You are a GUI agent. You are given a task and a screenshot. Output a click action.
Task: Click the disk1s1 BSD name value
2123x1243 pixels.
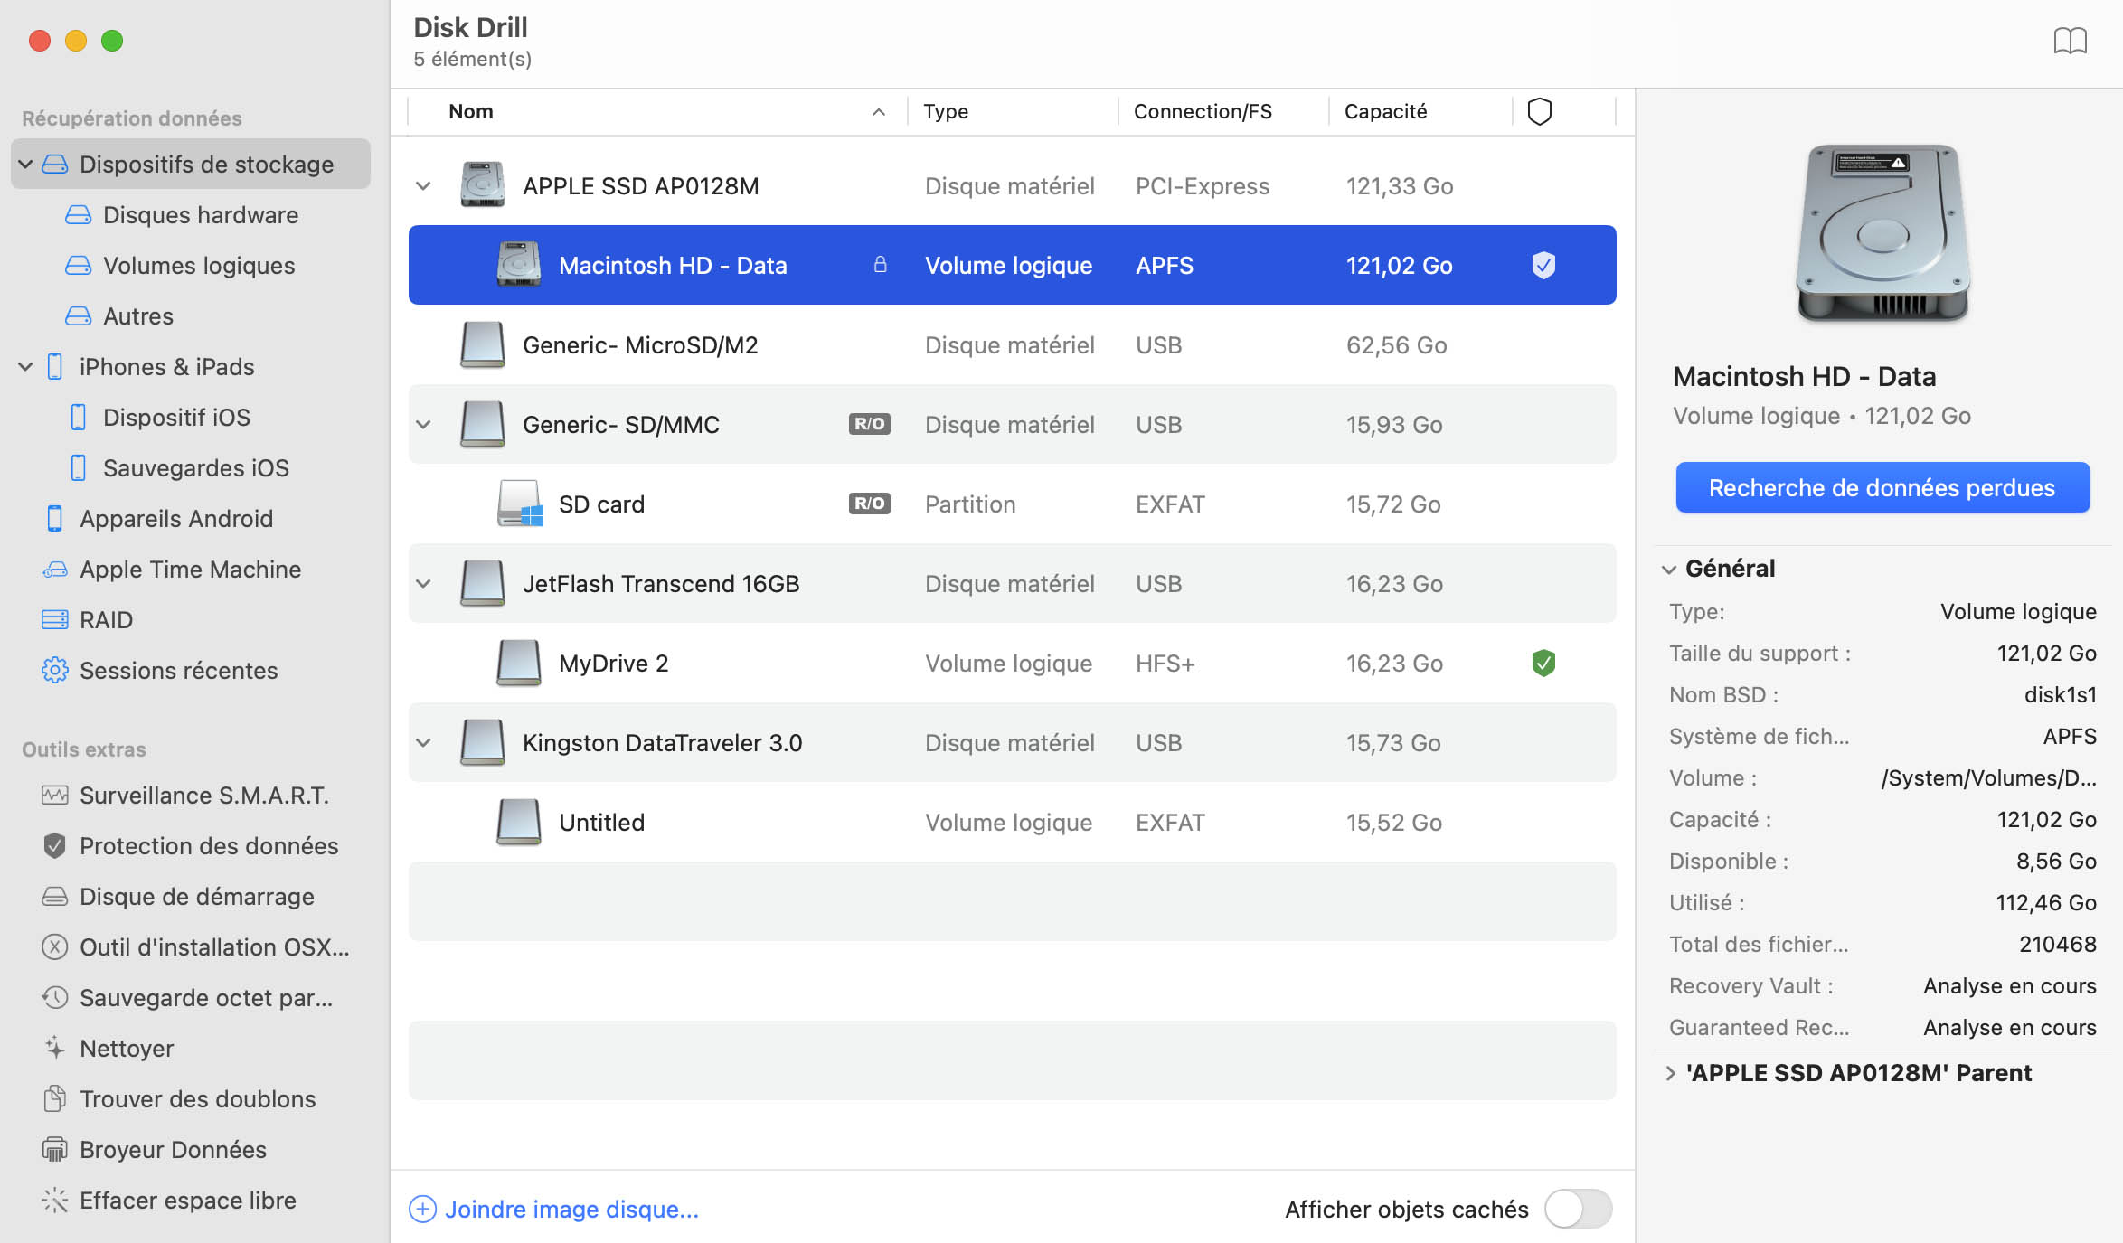(x=2060, y=694)
